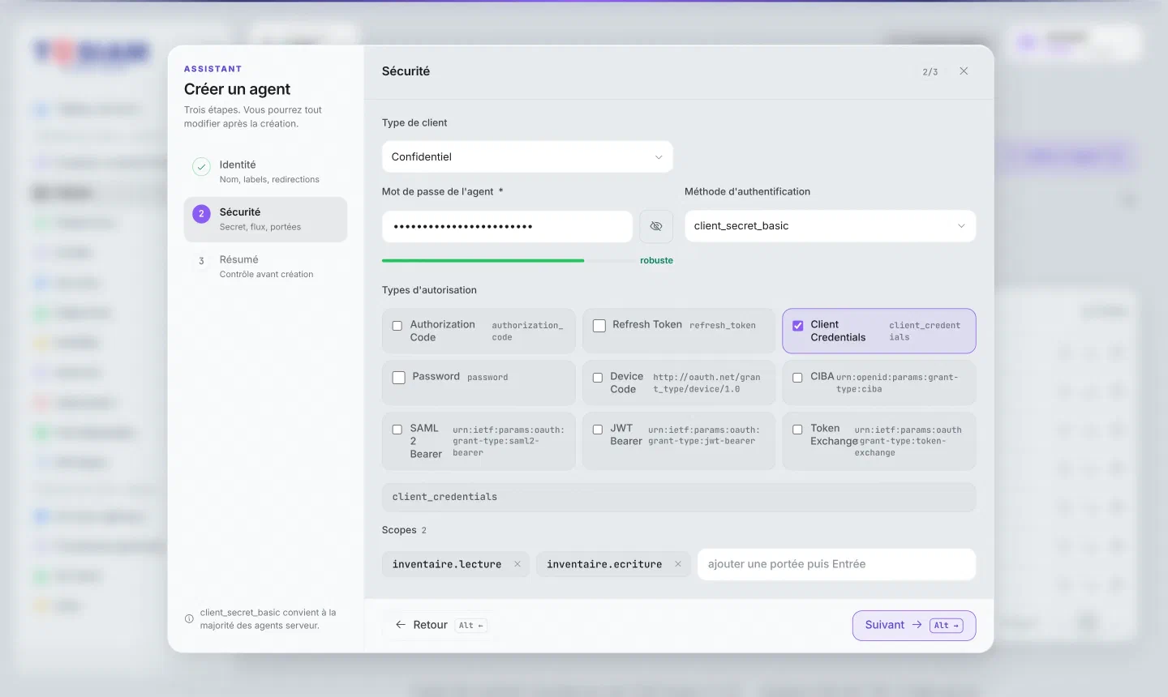Screen dimensions: 1168x697
Task: Click the client_credentials summary field
Action: 679,497
